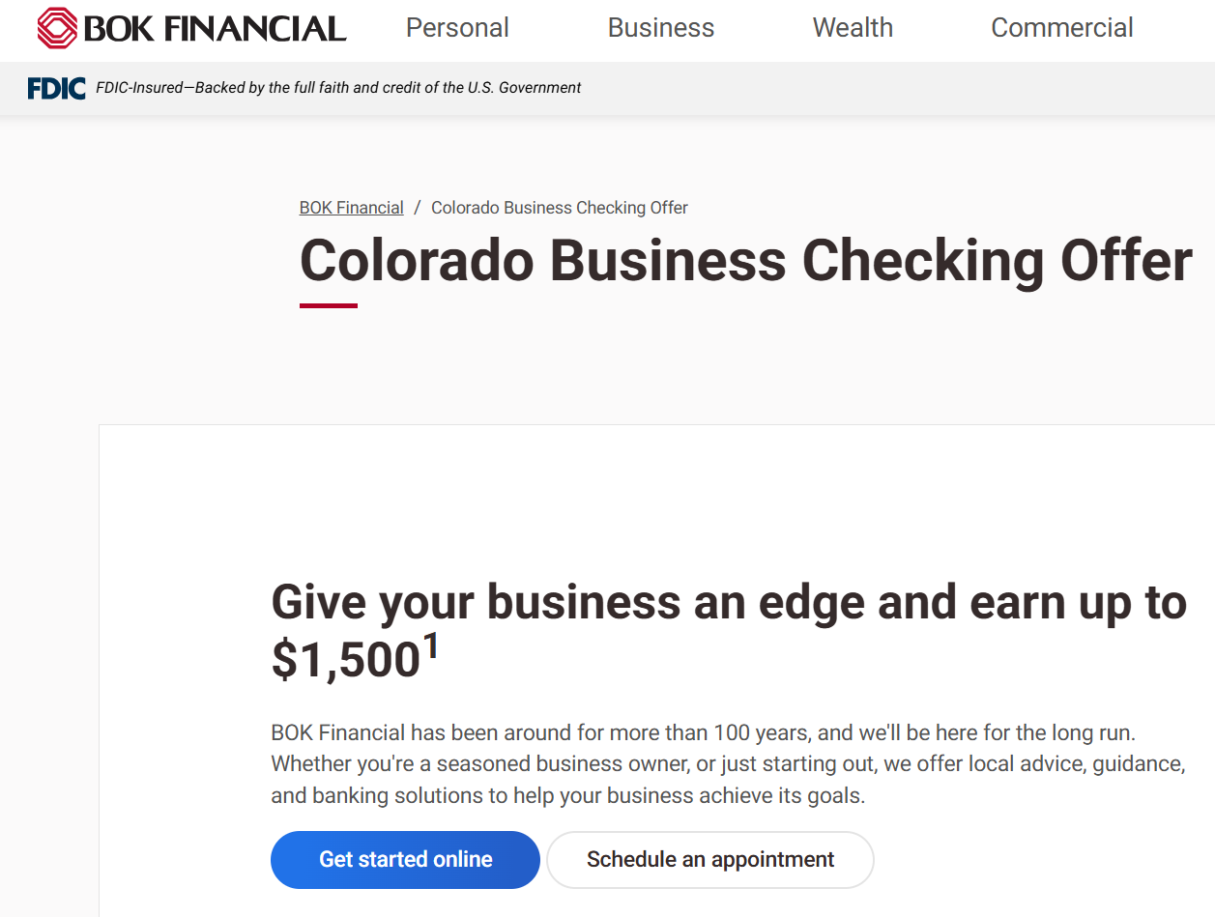
Task: Open footnote 1 superscript next to $1,500
Action: click(431, 645)
